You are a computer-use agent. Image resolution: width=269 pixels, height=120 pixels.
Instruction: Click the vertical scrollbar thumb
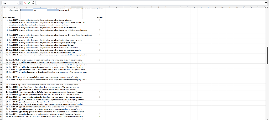coord(267,55)
